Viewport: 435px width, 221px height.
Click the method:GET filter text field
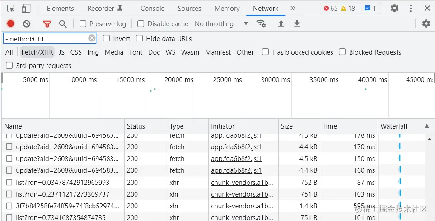(45, 39)
